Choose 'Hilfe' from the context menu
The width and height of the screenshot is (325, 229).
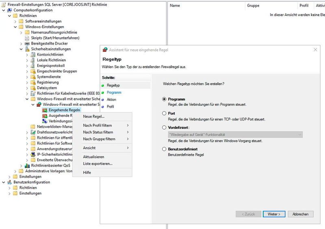coord(102,173)
